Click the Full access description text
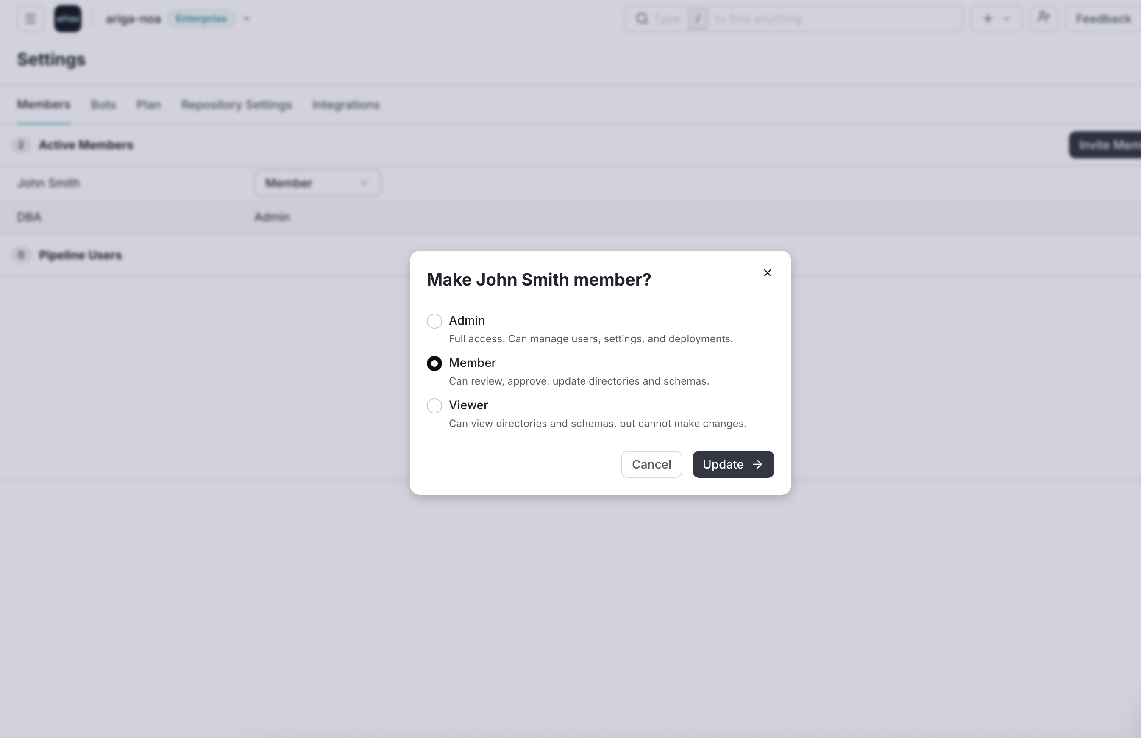The width and height of the screenshot is (1141, 738). tap(591, 339)
